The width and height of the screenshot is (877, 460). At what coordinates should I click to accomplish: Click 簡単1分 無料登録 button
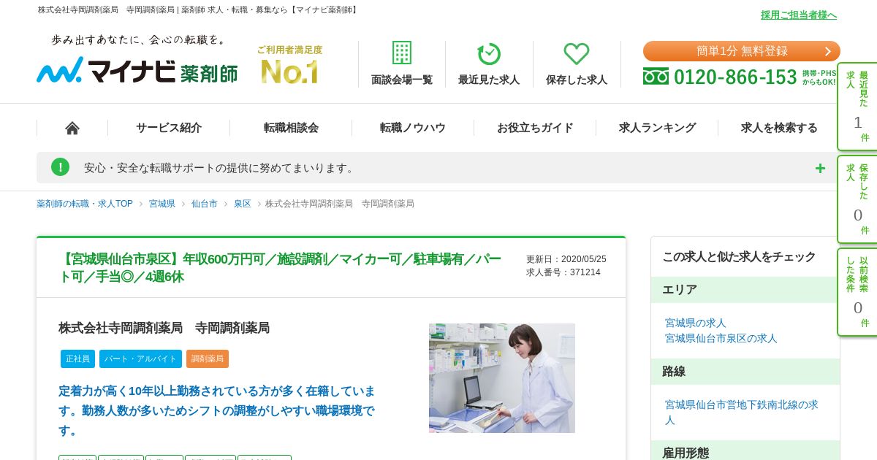click(x=742, y=51)
